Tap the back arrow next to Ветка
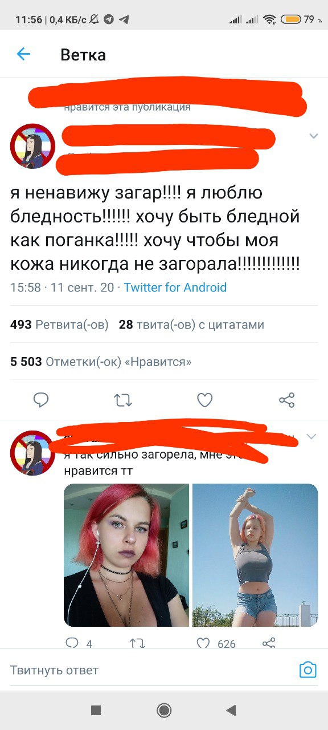Image resolution: width=328 pixels, height=730 pixels. coord(23,54)
